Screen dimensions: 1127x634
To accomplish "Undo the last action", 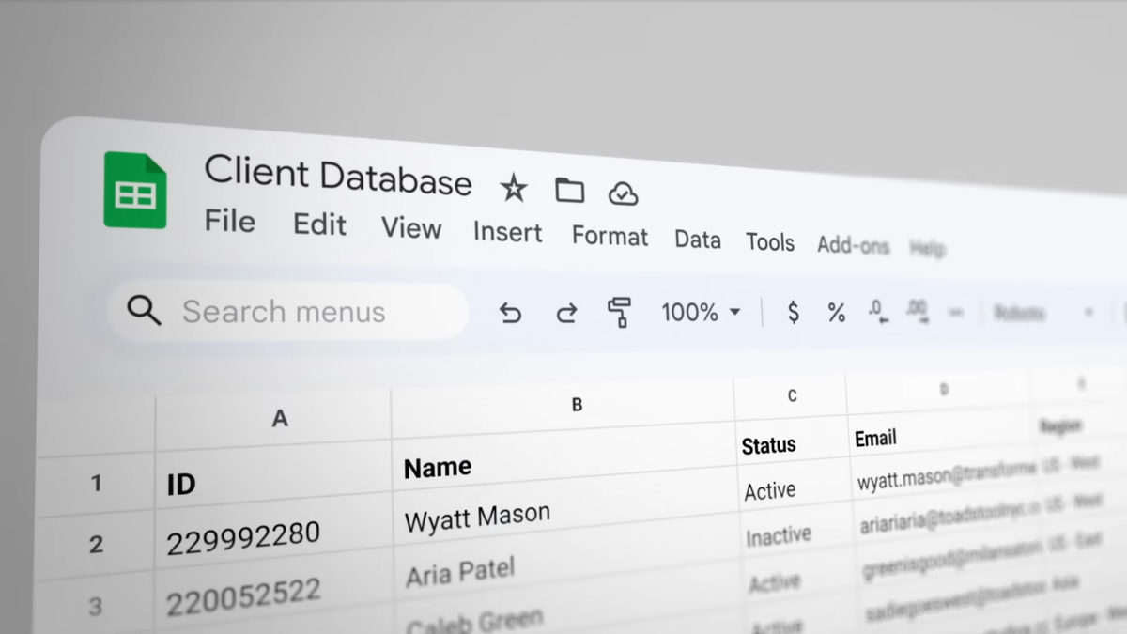I will click(509, 312).
